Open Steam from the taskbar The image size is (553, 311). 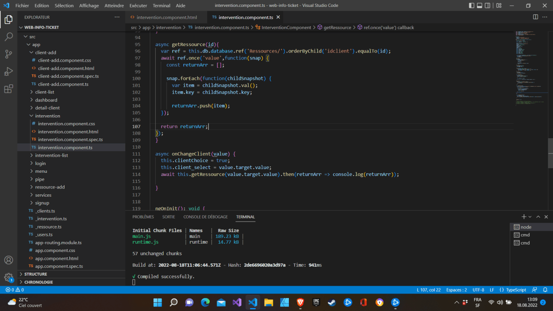332,302
